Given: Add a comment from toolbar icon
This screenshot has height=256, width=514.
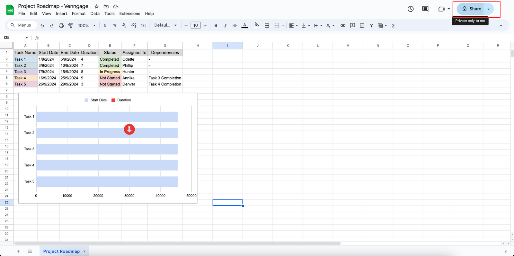Looking at the screenshot, I should (x=352, y=25).
